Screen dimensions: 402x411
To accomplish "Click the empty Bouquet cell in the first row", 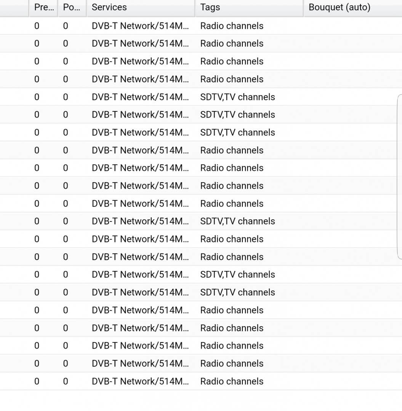I will coord(351,26).
